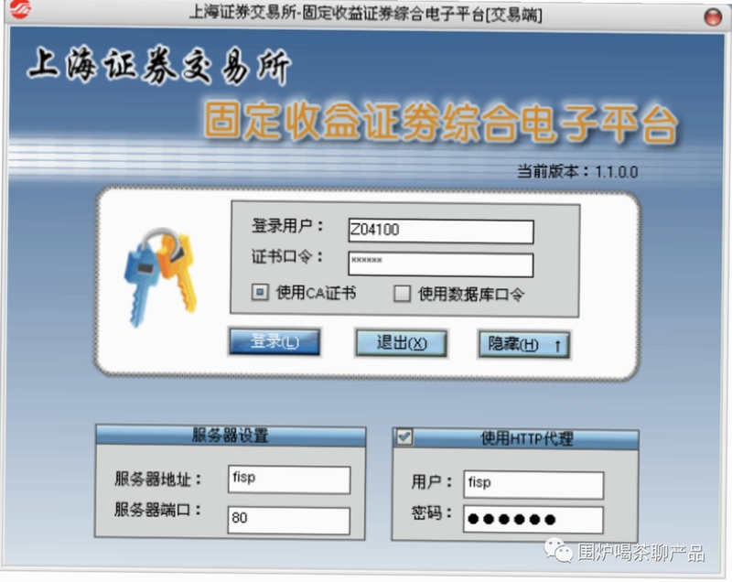Click the proxy 密码 field

click(x=533, y=520)
